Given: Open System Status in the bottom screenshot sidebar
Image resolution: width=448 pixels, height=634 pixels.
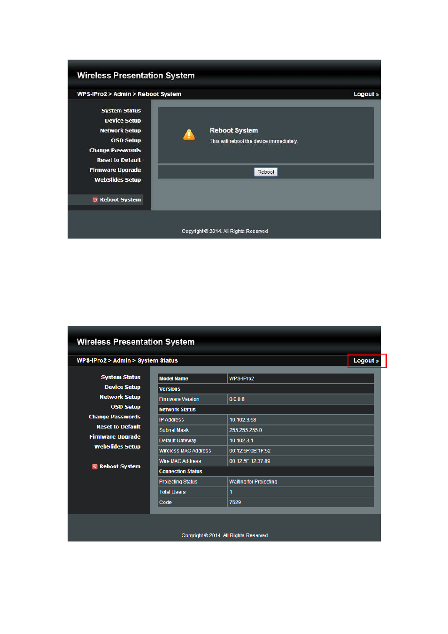Looking at the screenshot, I should (x=121, y=377).
